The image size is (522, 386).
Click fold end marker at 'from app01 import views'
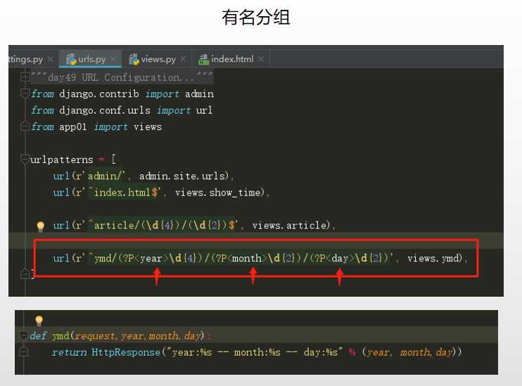pyautogui.click(x=25, y=127)
